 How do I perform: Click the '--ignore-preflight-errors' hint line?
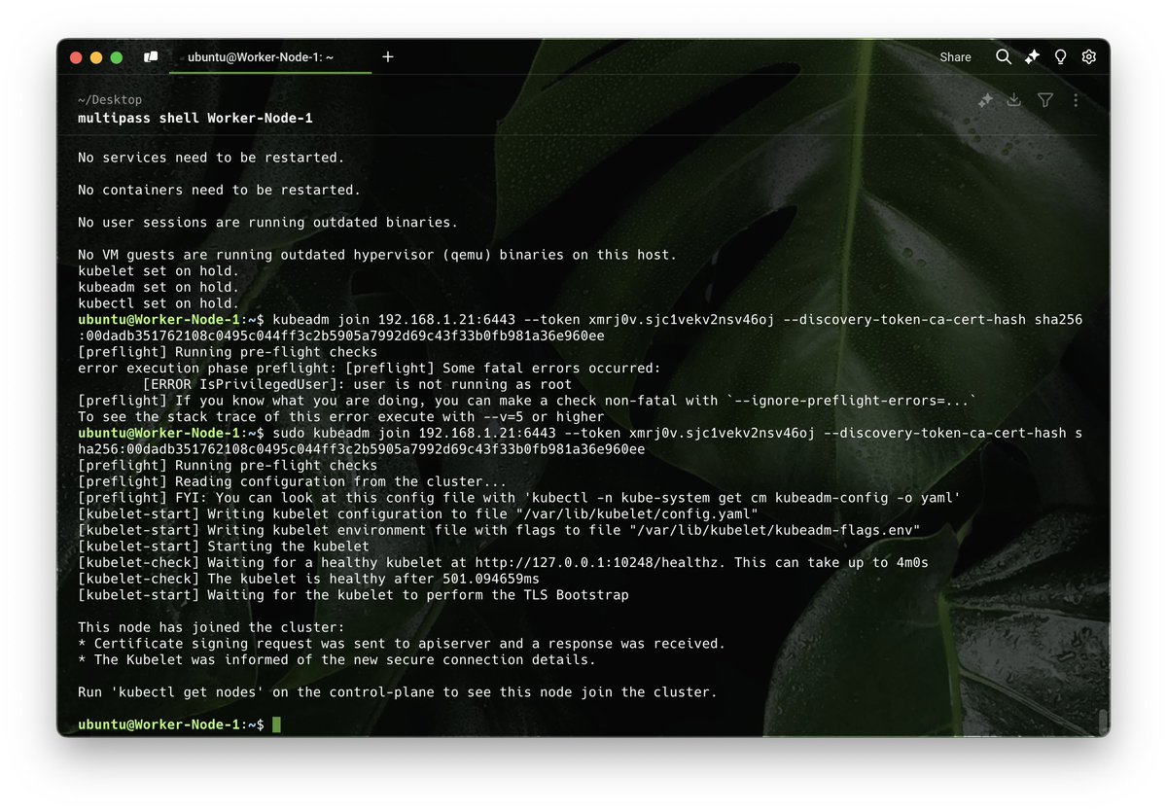coord(527,401)
